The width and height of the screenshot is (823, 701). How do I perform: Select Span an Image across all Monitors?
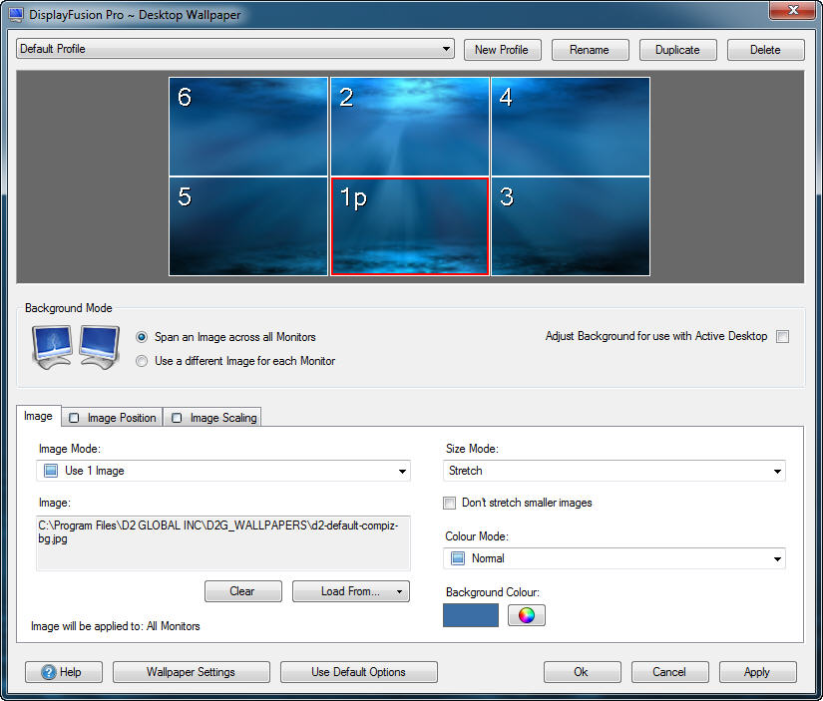[x=142, y=337]
